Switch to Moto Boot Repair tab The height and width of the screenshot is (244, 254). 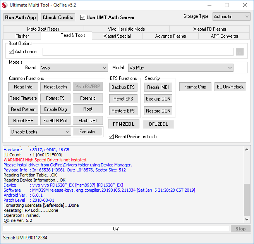tap(43, 29)
